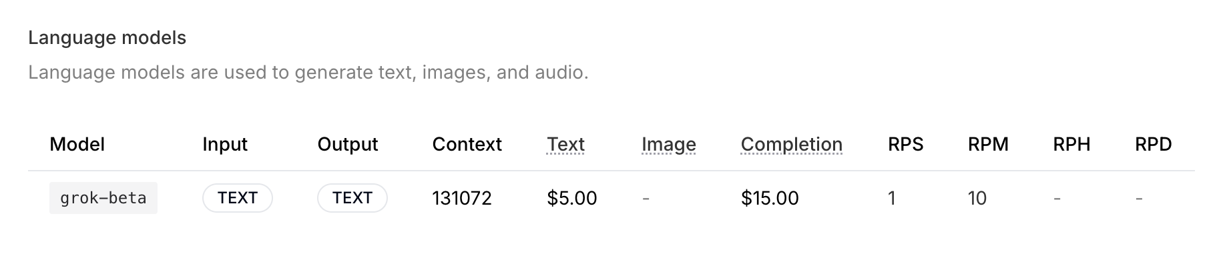Click the RPD column header
The width and height of the screenshot is (1223, 256).
1154,144
